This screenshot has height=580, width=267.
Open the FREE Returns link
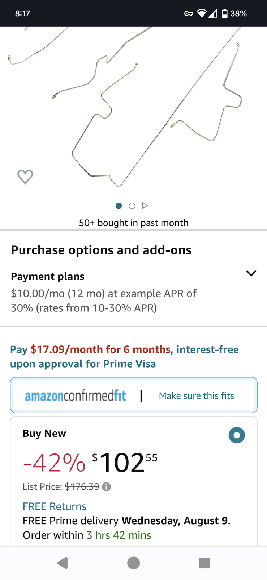pyautogui.click(x=55, y=506)
